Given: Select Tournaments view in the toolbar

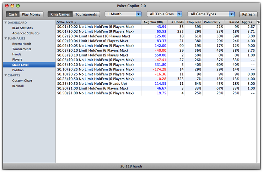Looking at the screenshot, I should (x=86, y=14).
